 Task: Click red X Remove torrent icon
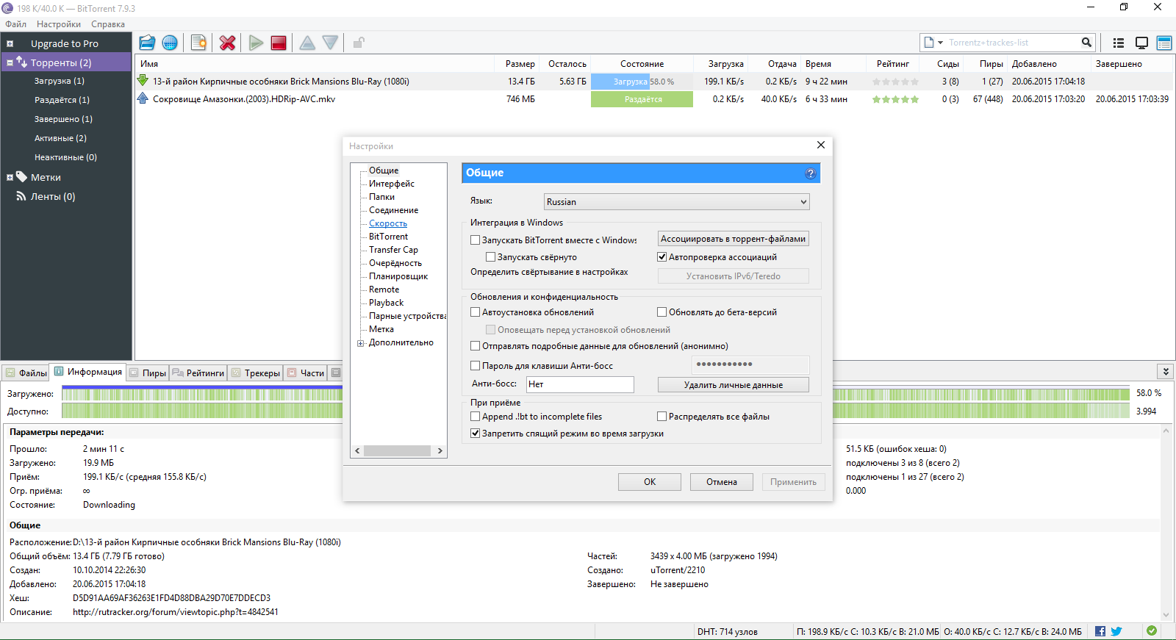228,43
